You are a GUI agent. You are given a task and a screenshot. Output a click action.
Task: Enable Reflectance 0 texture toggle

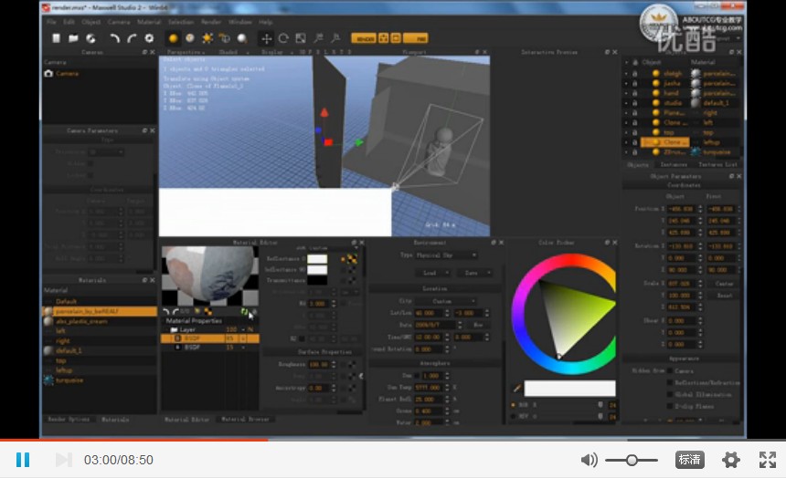pyautogui.click(x=343, y=259)
